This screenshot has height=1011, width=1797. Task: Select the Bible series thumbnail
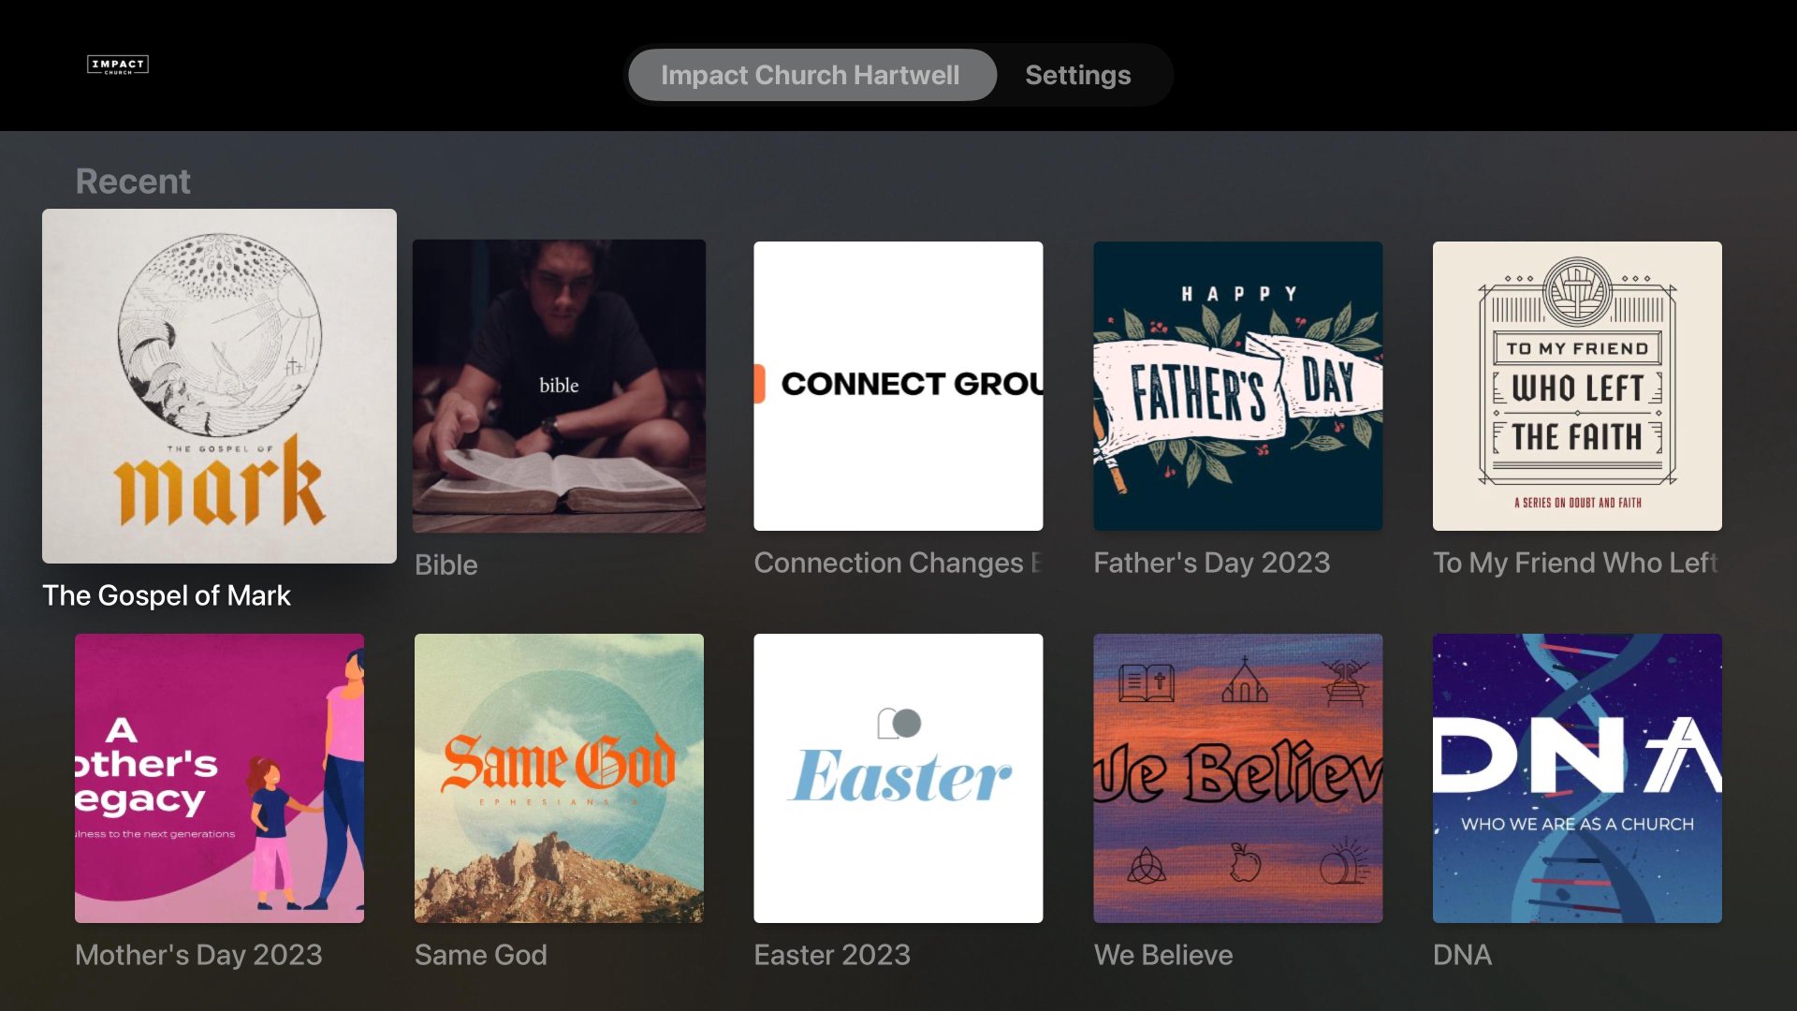click(x=559, y=386)
